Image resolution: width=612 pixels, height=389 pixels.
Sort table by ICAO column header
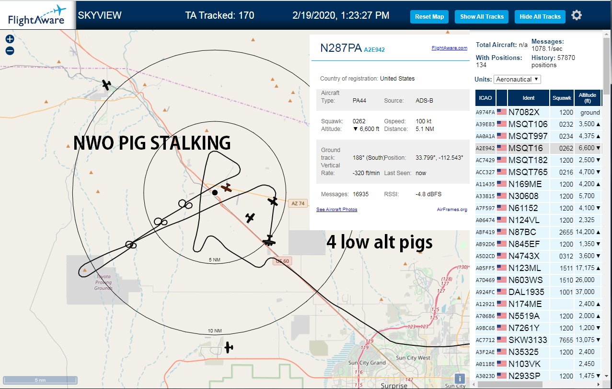(485, 98)
